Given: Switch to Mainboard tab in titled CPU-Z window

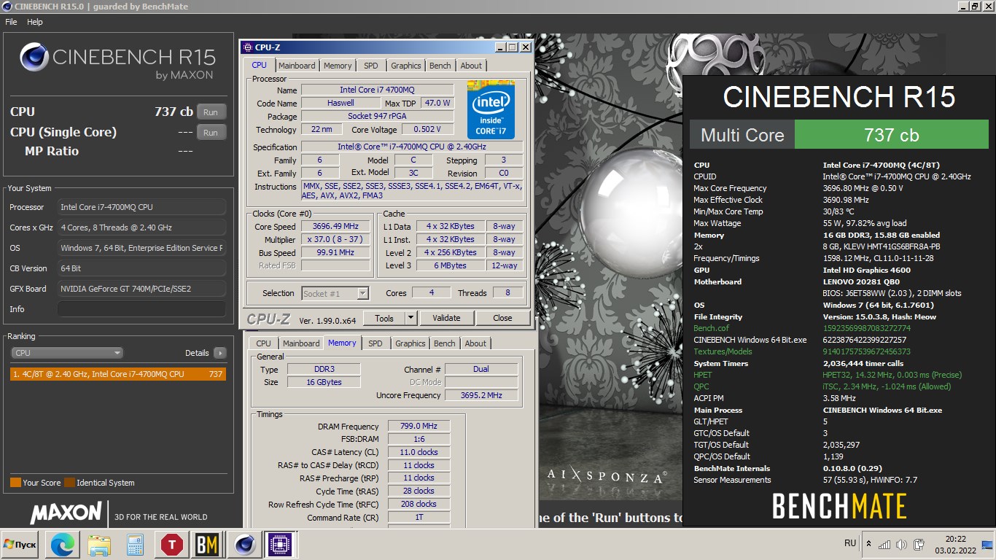Looking at the screenshot, I should coord(297,66).
